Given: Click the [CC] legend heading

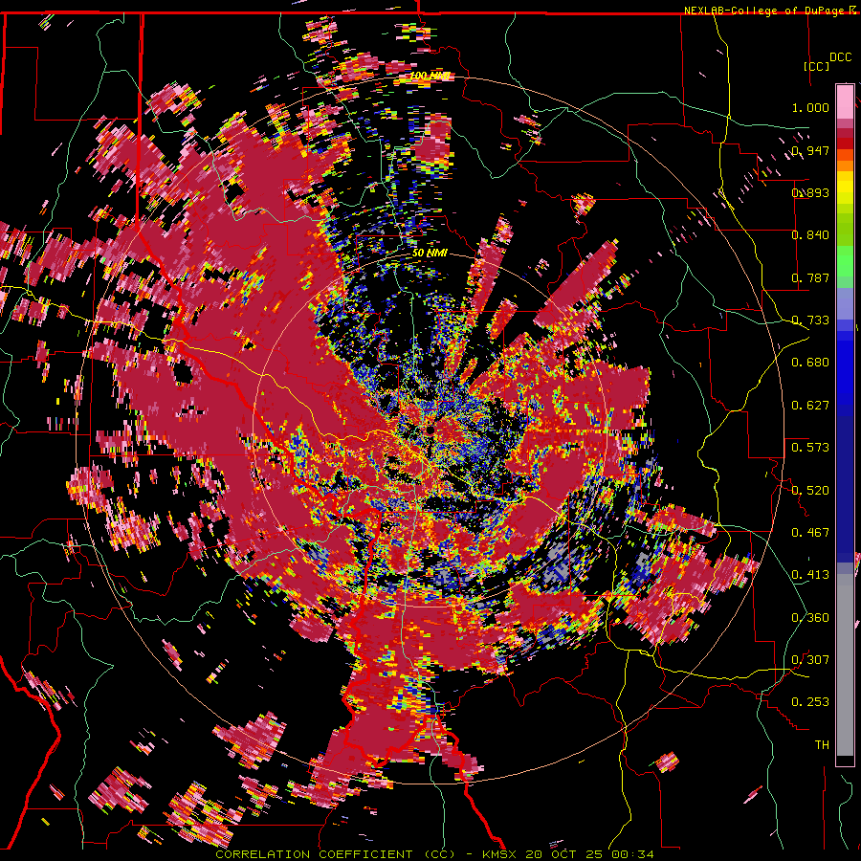Looking at the screenshot, I should 817,66.
